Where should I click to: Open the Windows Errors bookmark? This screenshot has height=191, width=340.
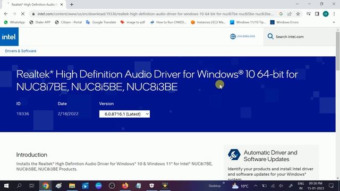tap(285, 22)
